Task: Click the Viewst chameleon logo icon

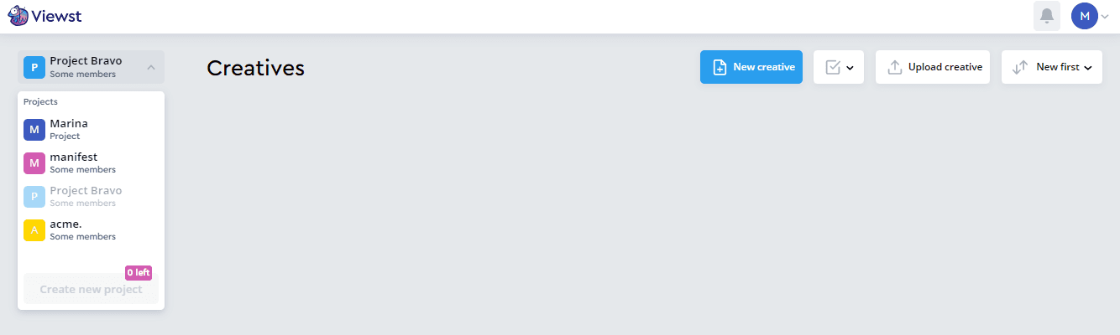Action: 18,16
